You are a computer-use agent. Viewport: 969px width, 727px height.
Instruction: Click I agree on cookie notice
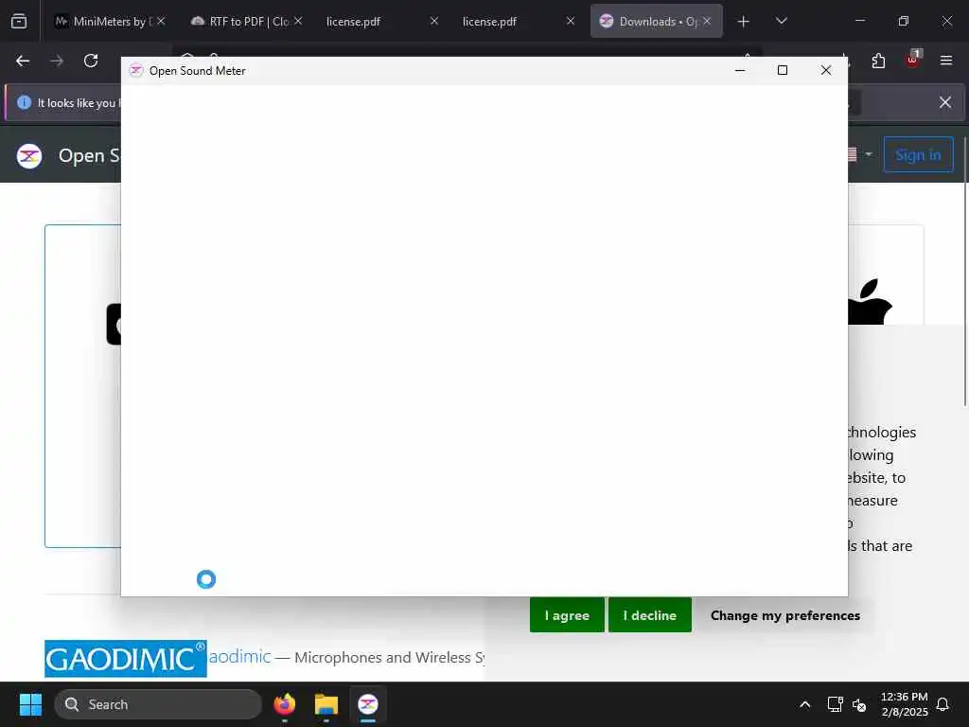pyautogui.click(x=567, y=615)
